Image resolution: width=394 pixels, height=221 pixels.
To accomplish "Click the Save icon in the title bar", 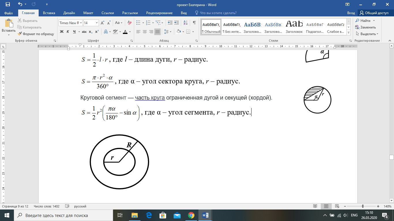I will point(8,5).
